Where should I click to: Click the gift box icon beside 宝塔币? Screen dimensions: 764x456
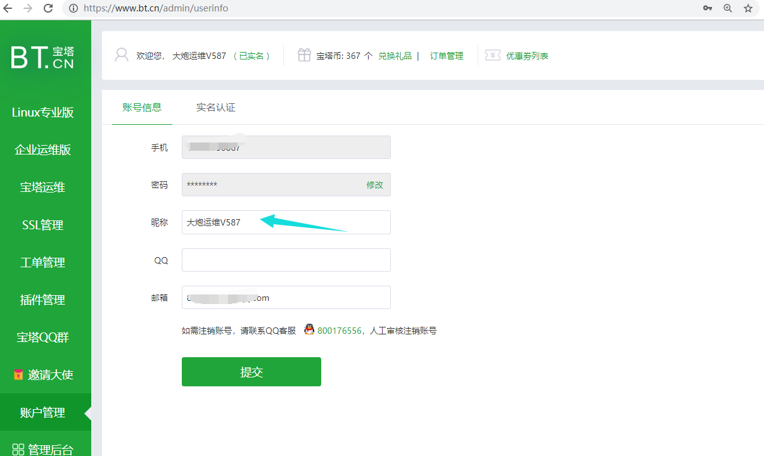304,54
